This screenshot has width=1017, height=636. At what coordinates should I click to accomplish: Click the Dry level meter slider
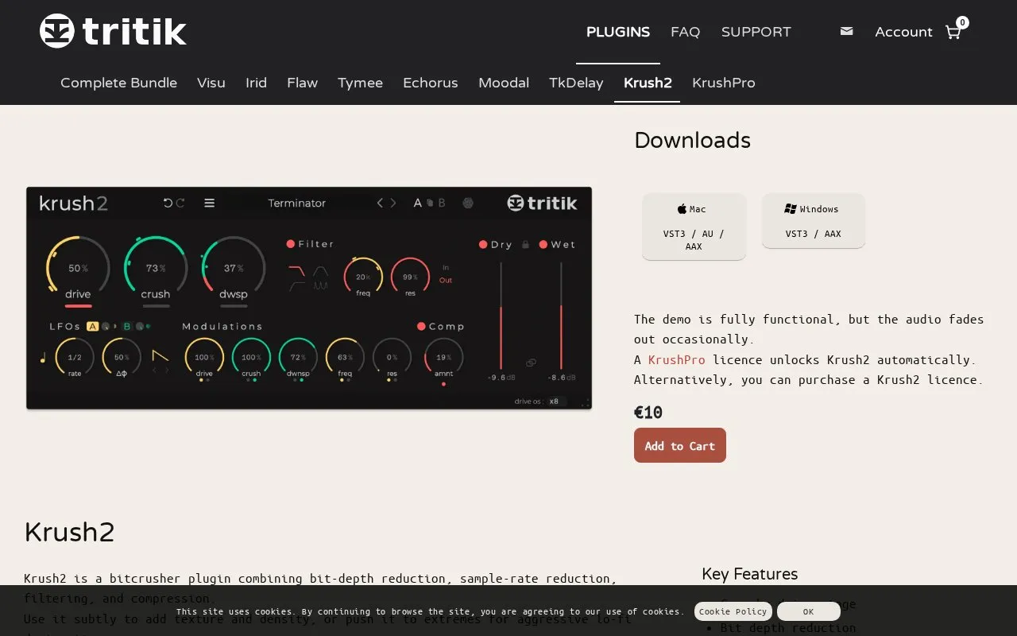[x=501, y=314]
